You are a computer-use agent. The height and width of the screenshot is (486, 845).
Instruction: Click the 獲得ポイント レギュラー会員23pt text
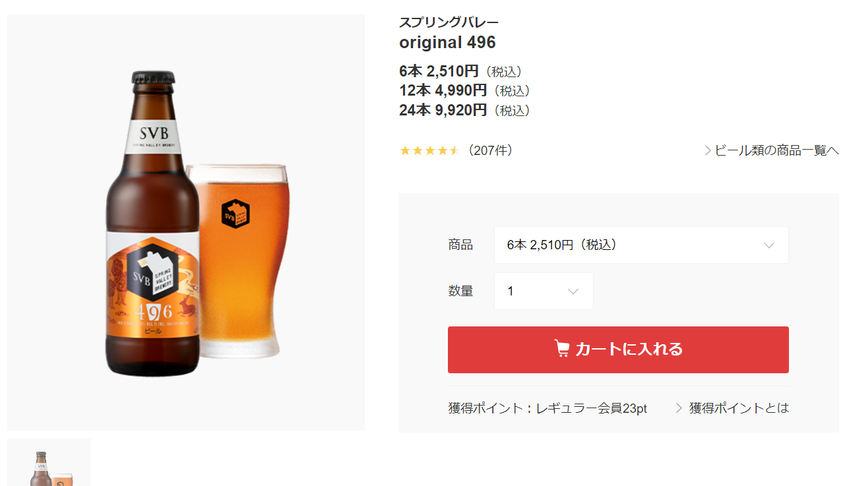point(548,408)
